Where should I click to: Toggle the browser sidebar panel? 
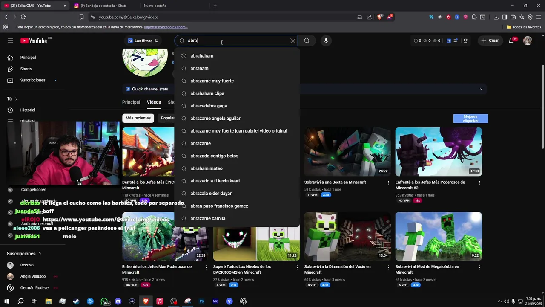tap(505, 17)
